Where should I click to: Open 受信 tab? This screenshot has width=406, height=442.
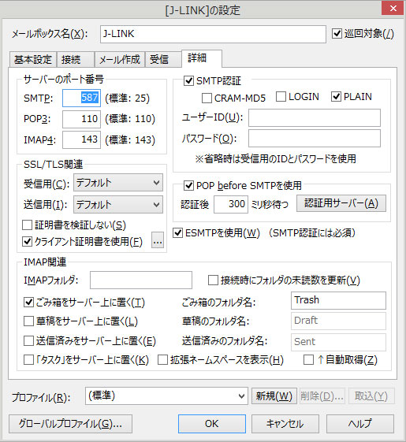pyautogui.click(x=163, y=59)
